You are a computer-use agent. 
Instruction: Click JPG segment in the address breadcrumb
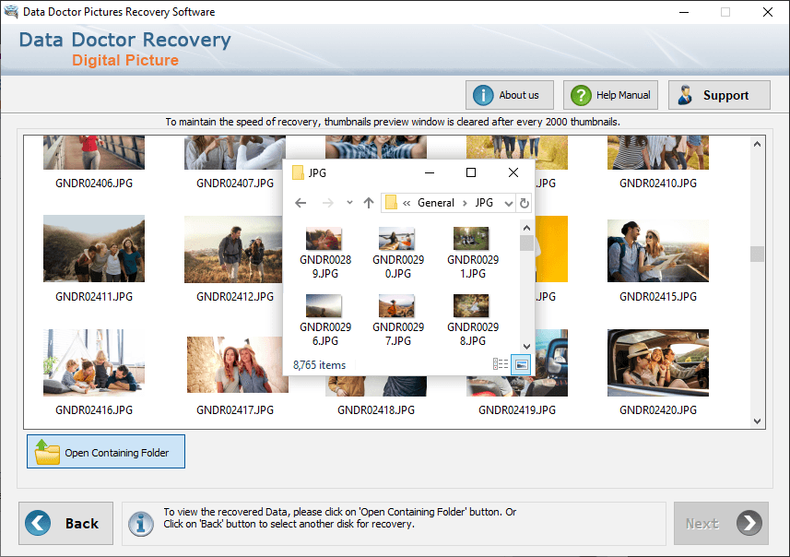[484, 203]
